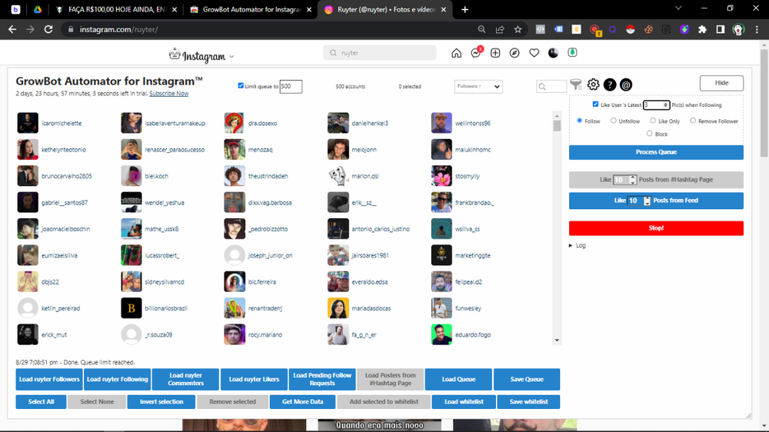Click the Pokeball extension icon

point(631,29)
